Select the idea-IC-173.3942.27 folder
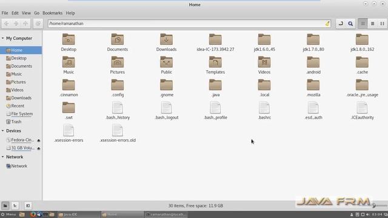 click(215, 42)
